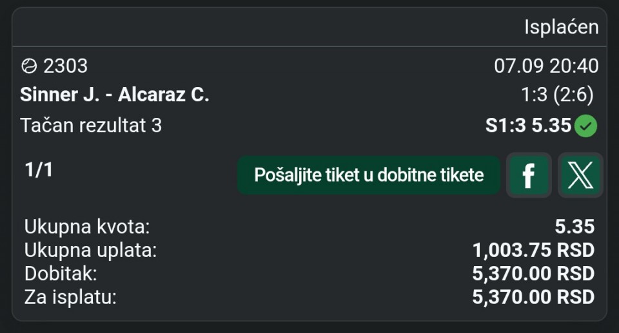Select the event code 2303
The width and height of the screenshot is (619, 333).
coord(66,66)
